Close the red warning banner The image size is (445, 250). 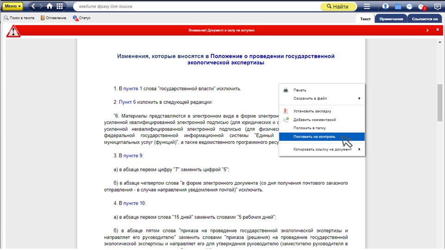tap(437, 30)
